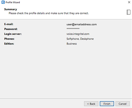Click the Profile Wizard app icon

click(x=3, y=2)
